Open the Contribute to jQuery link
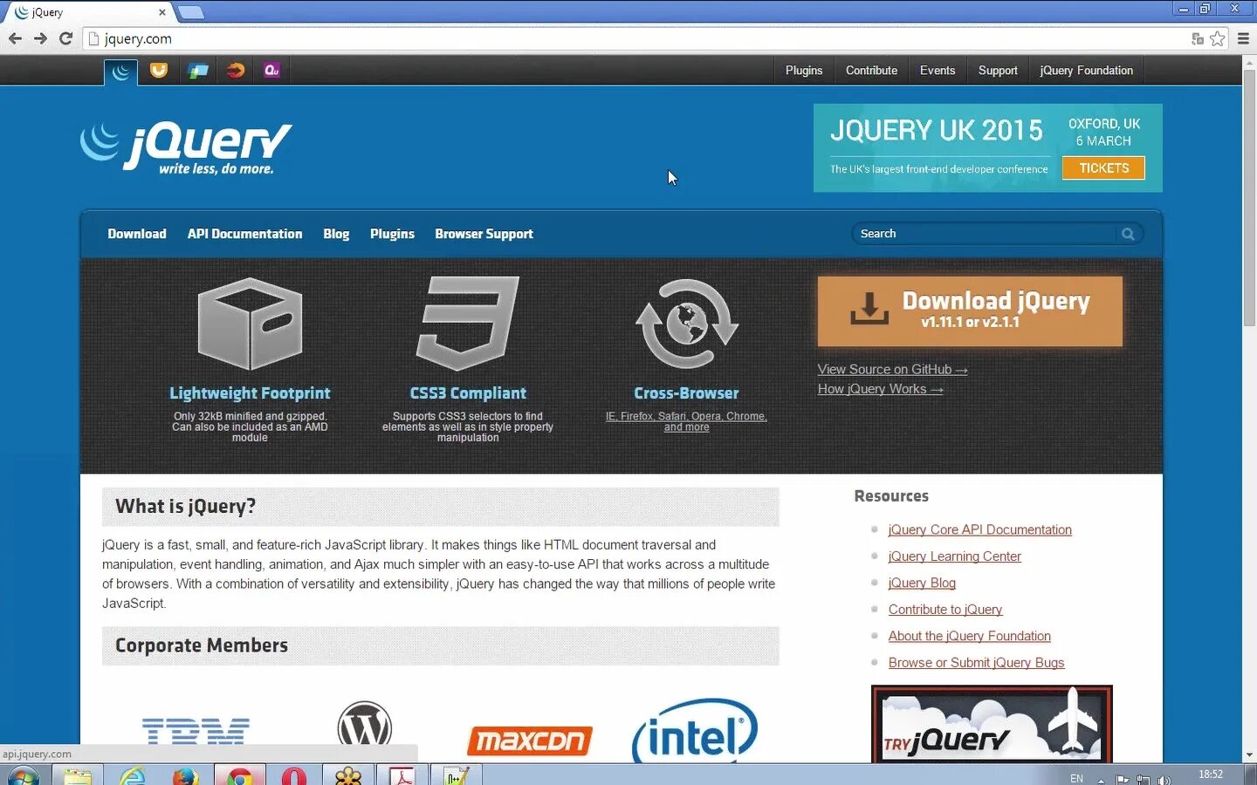This screenshot has width=1257, height=785. 945,610
